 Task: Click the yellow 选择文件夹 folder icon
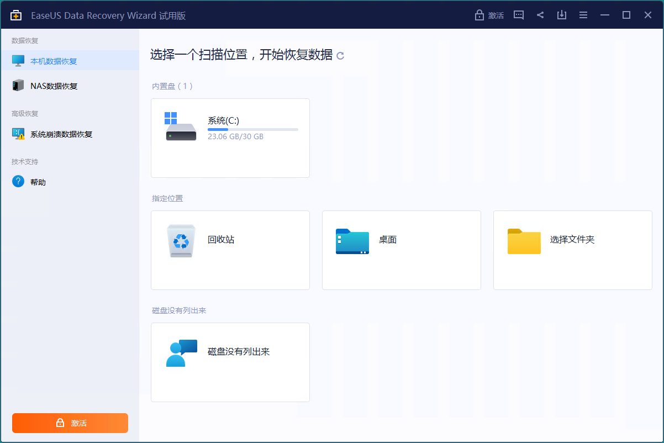pyautogui.click(x=524, y=241)
